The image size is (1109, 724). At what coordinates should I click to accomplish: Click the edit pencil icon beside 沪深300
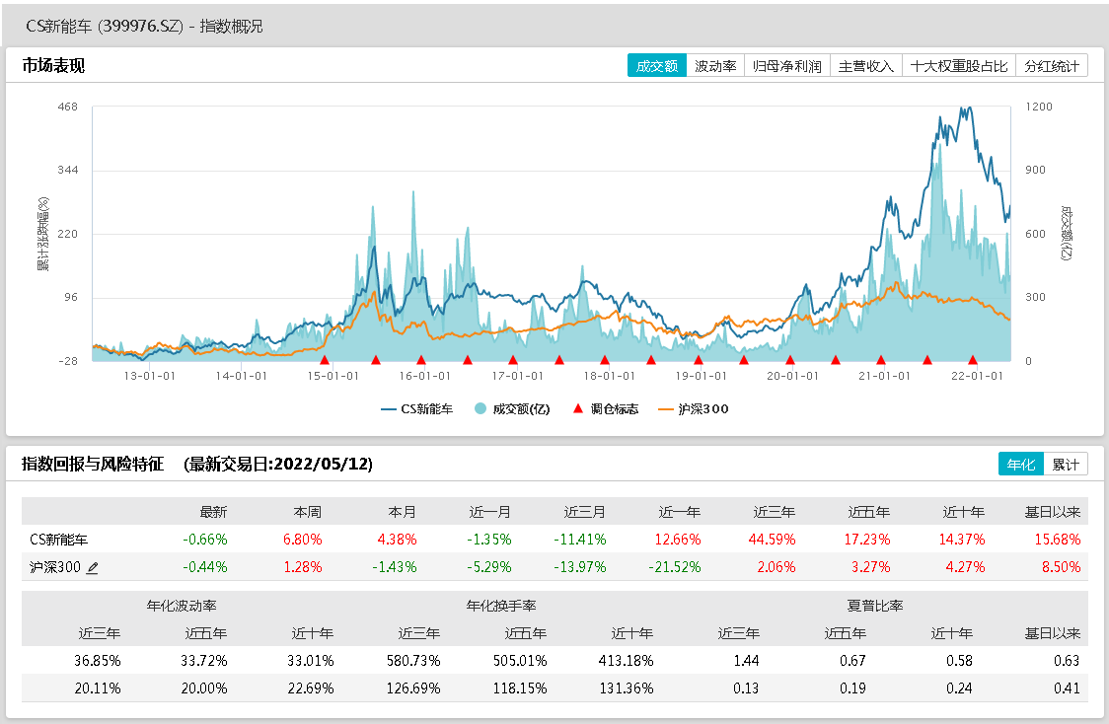coord(93,567)
